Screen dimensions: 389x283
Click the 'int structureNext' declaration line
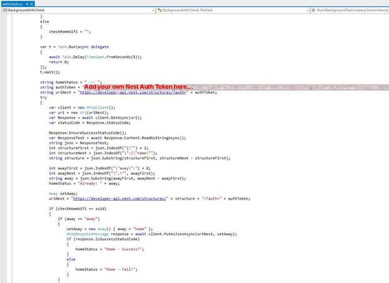(103, 153)
